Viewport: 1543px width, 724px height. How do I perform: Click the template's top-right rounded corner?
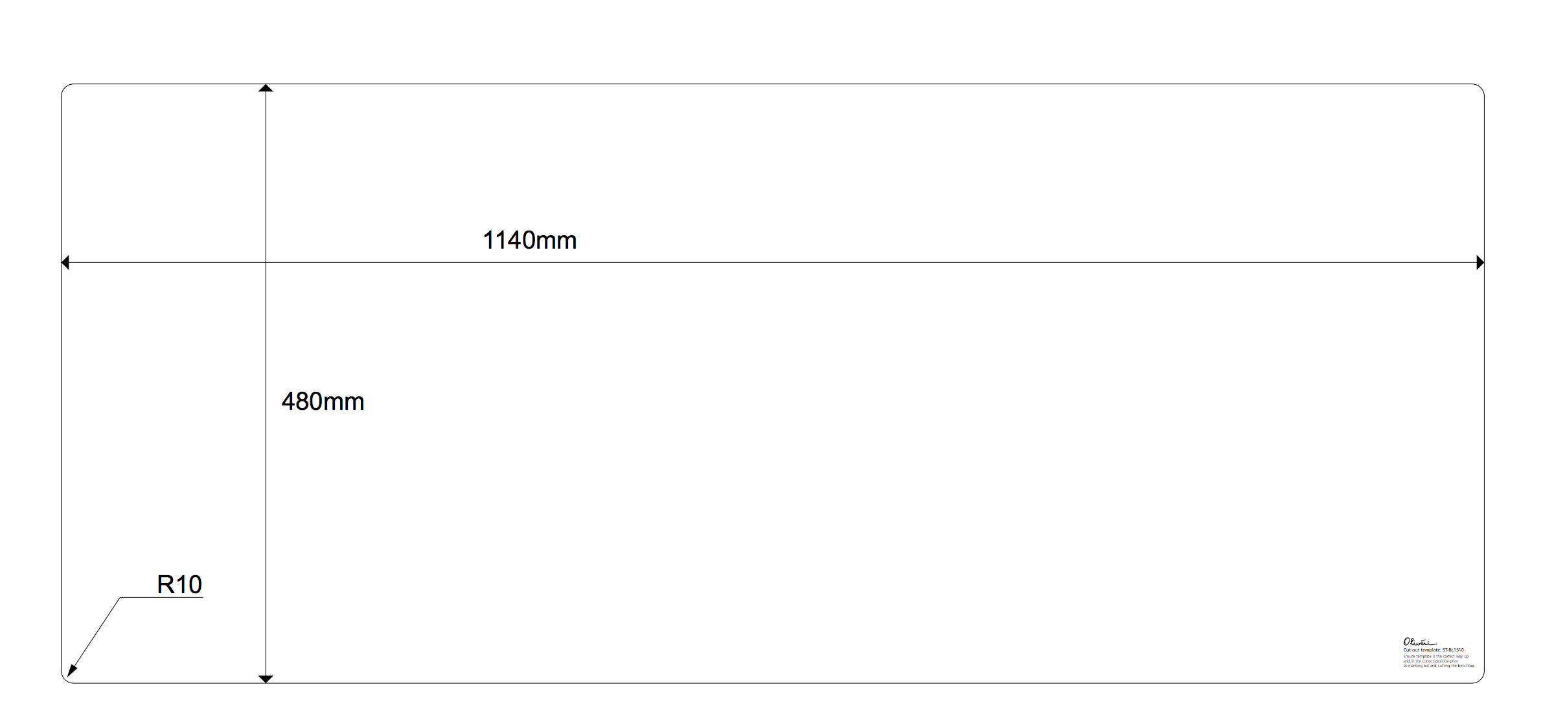[1480, 87]
